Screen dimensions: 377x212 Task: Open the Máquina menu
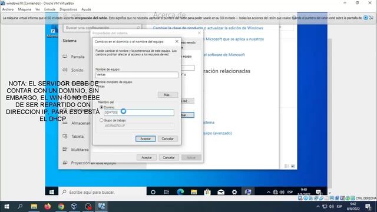click(25, 9)
